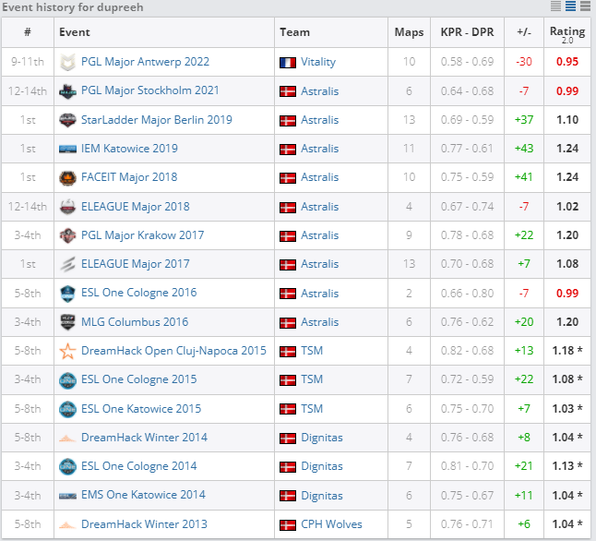Image resolution: width=596 pixels, height=541 pixels.
Task: Click the PGL Major Antwerp 2022 event logo
Action: (67, 62)
